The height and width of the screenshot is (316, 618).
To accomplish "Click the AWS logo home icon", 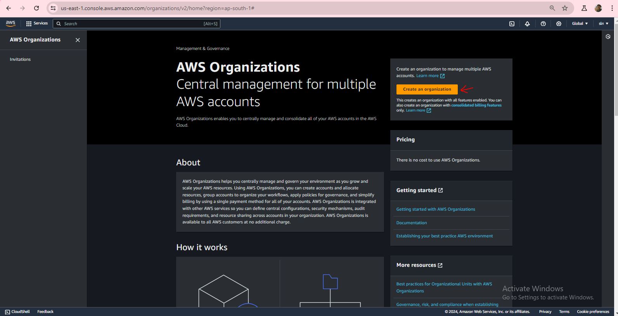I will tap(10, 24).
